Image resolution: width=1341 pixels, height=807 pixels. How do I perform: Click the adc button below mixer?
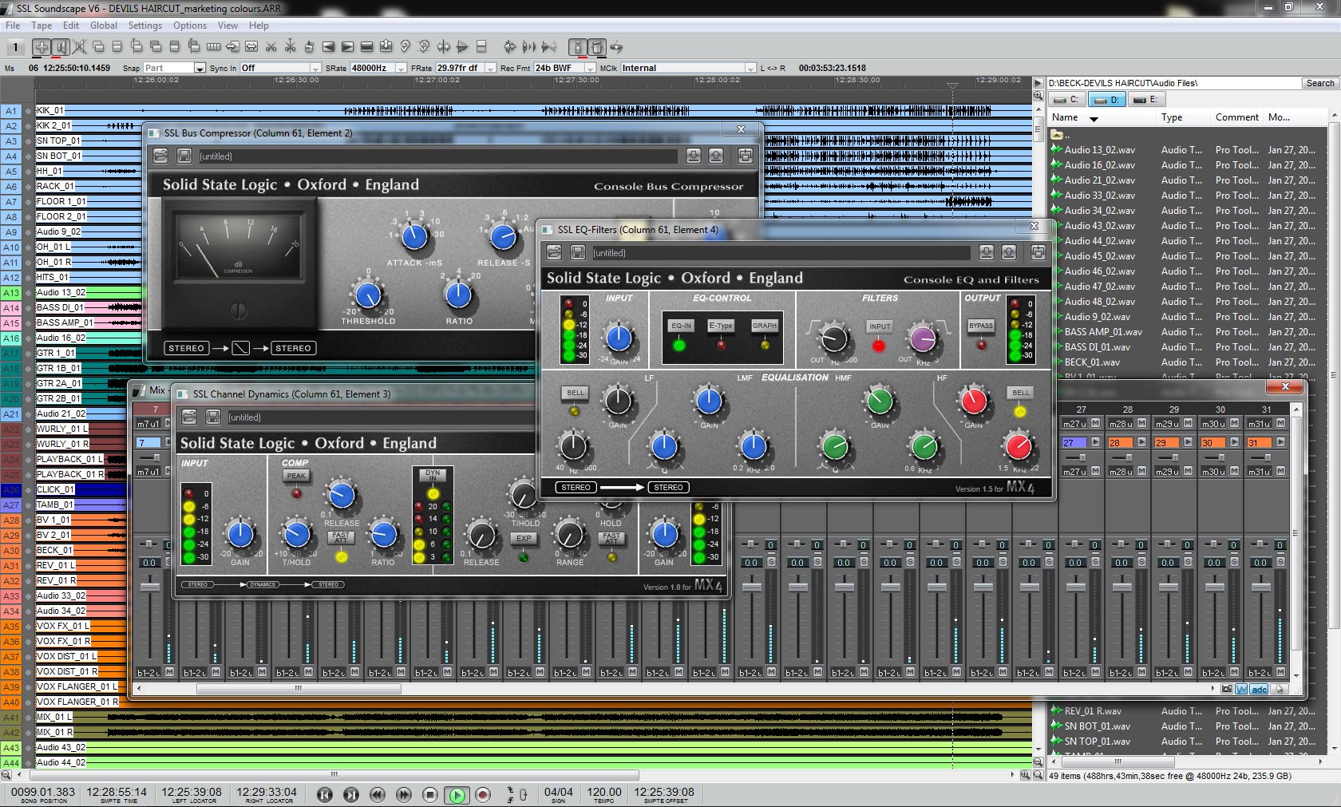1259,689
